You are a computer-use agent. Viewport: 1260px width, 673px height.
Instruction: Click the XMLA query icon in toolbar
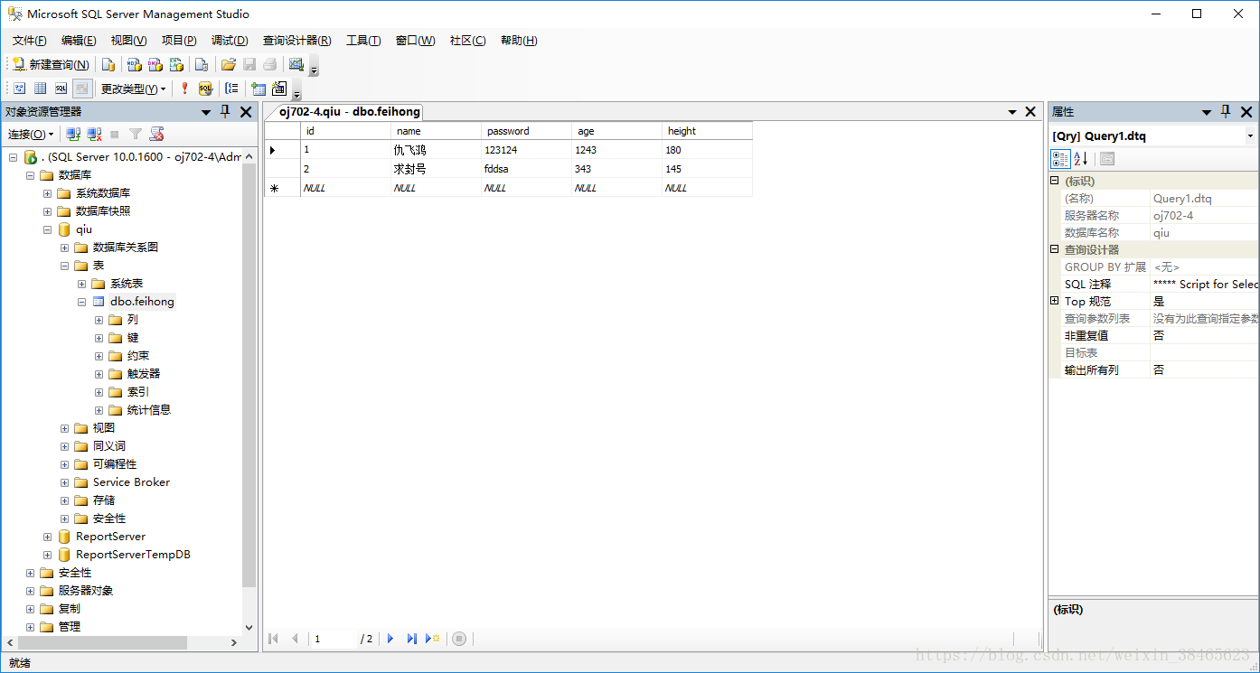click(x=176, y=64)
